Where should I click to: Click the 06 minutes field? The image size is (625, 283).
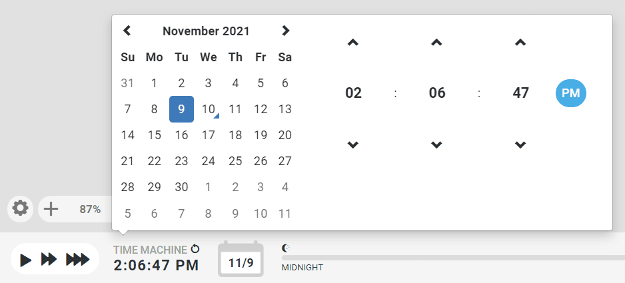pos(437,93)
